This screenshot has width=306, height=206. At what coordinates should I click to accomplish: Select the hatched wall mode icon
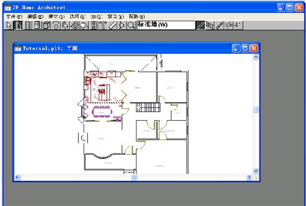pyautogui.click(x=219, y=25)
